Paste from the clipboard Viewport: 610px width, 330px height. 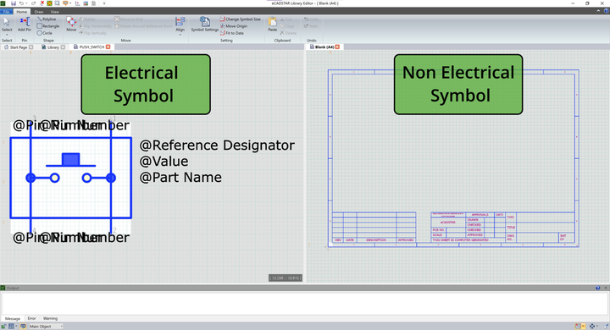(272, 24)
